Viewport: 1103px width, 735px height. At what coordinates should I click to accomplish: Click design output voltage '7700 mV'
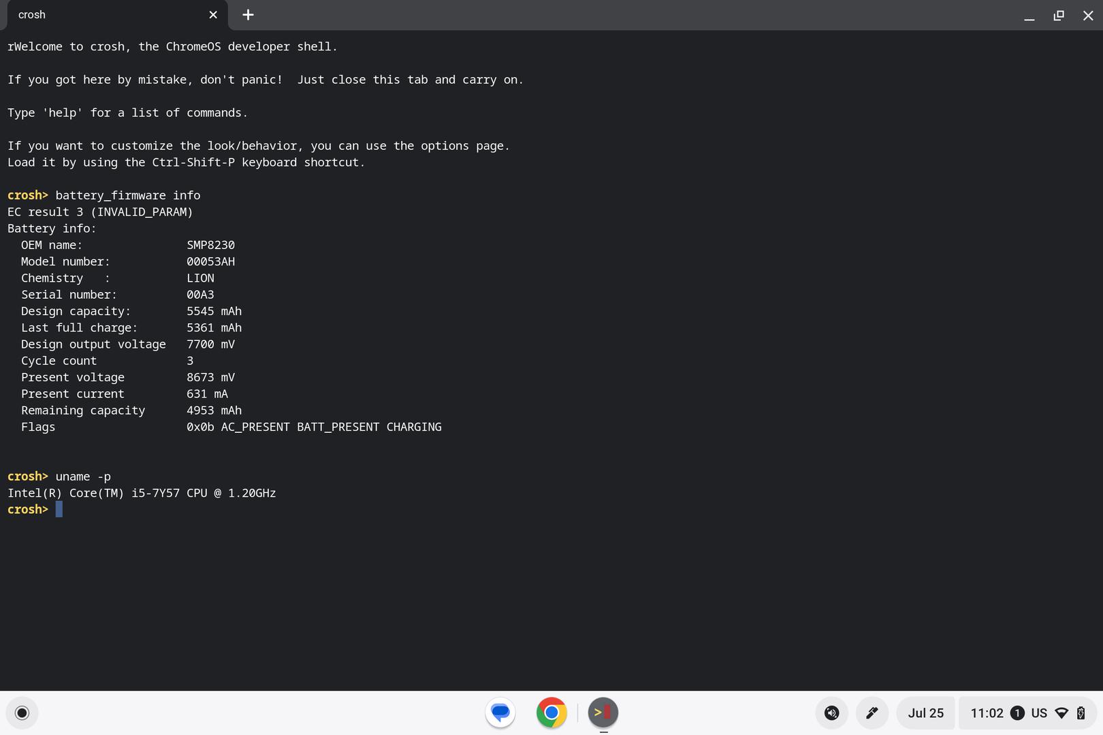coord(210,344)
